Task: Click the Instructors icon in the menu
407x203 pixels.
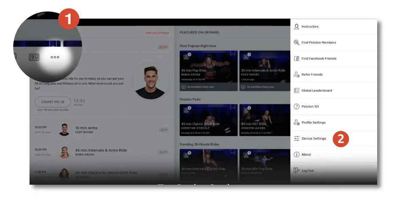Action: pyautogui.click(x=297, y=26)
